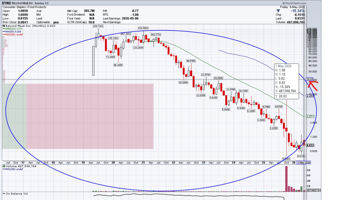Click the 2.2250 low price label
Screen dimensions: 341x200
[274, 128]
